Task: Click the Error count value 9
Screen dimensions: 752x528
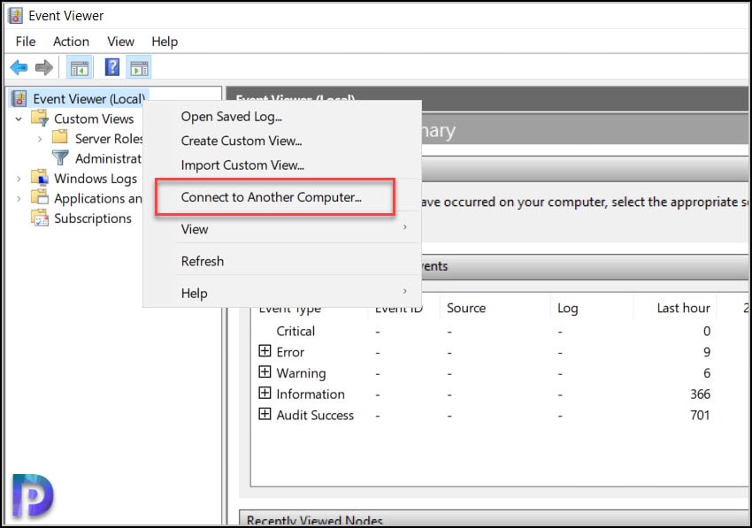Action: 707,353
